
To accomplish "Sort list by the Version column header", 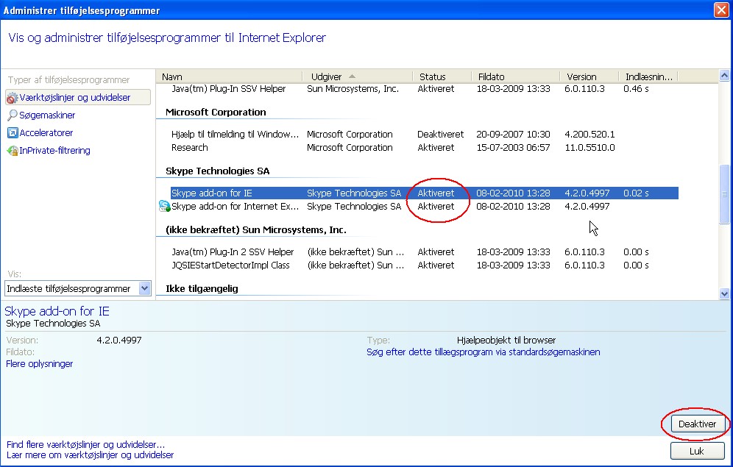I will [x=589, y=76].
